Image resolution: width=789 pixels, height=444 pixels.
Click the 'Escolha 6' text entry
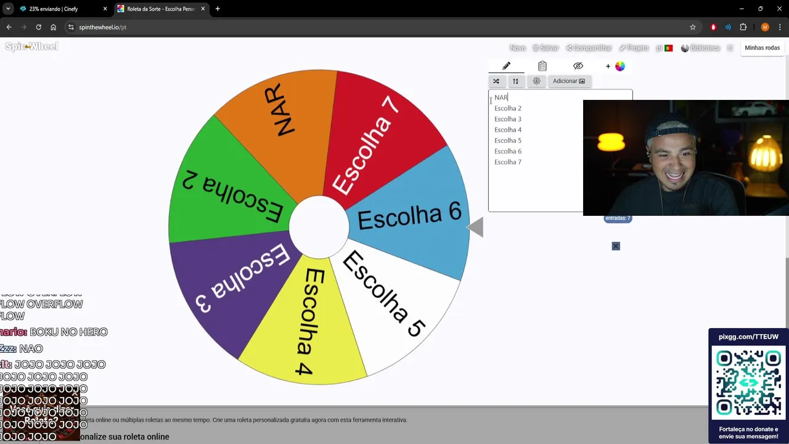pos(508,151)
